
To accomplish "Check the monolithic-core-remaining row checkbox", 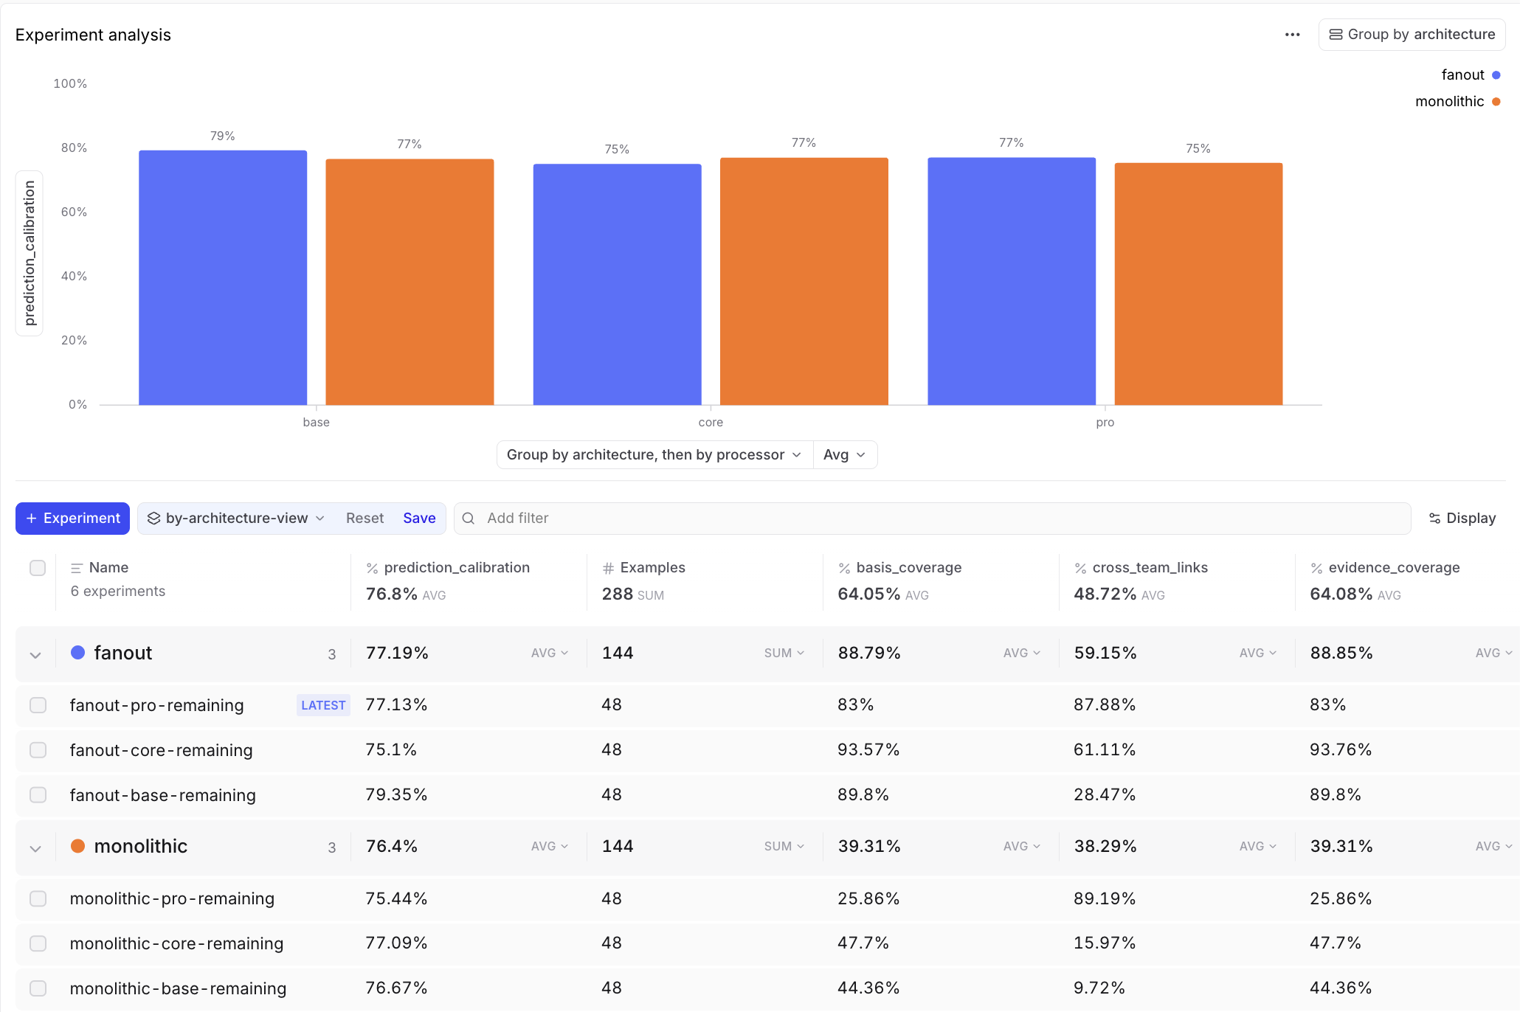I will pos(38,943).
